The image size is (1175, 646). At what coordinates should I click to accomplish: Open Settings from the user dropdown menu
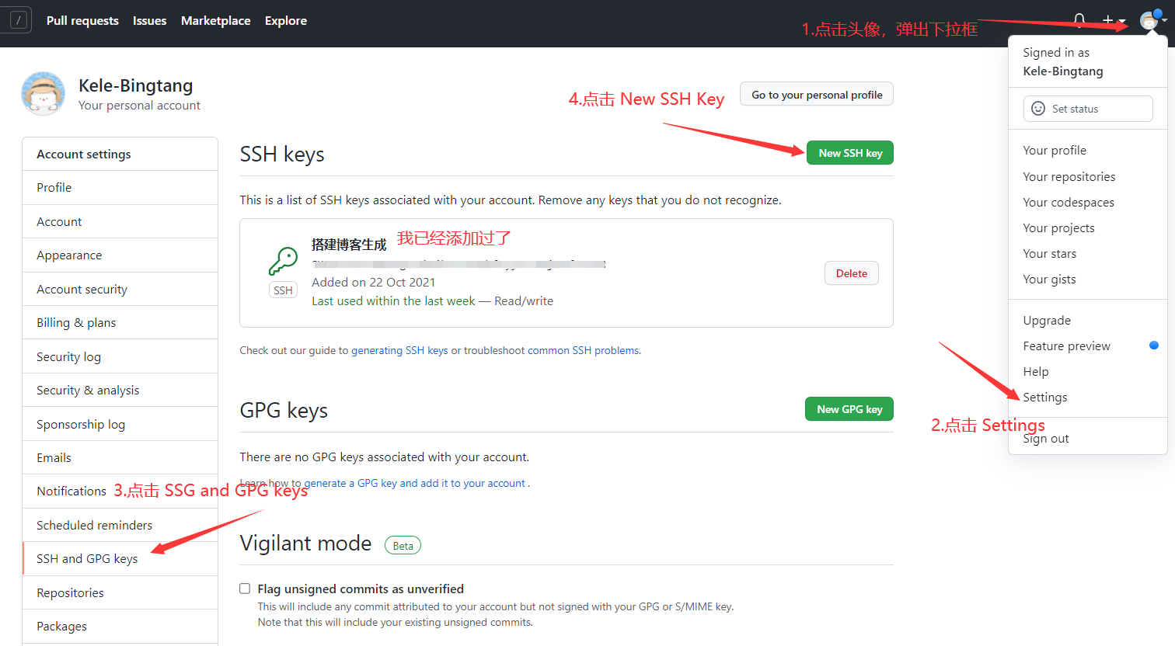(x=1044, y=397)
